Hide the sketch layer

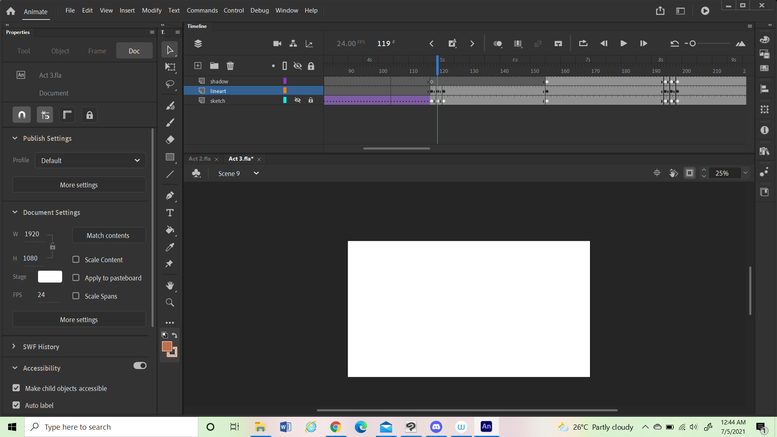[x=298, y=100]
